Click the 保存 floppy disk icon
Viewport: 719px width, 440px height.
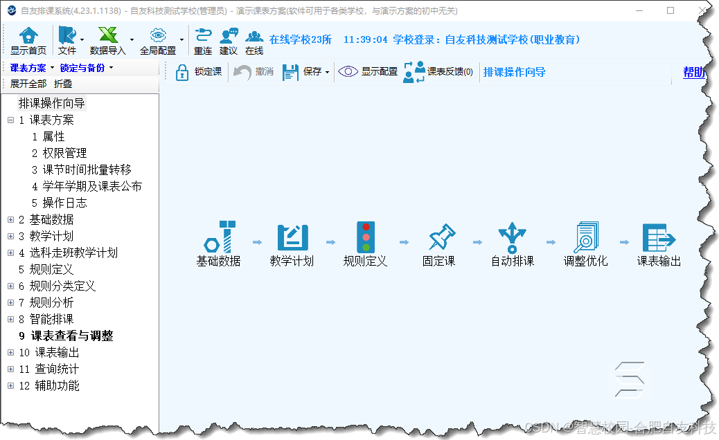point(290,72)
